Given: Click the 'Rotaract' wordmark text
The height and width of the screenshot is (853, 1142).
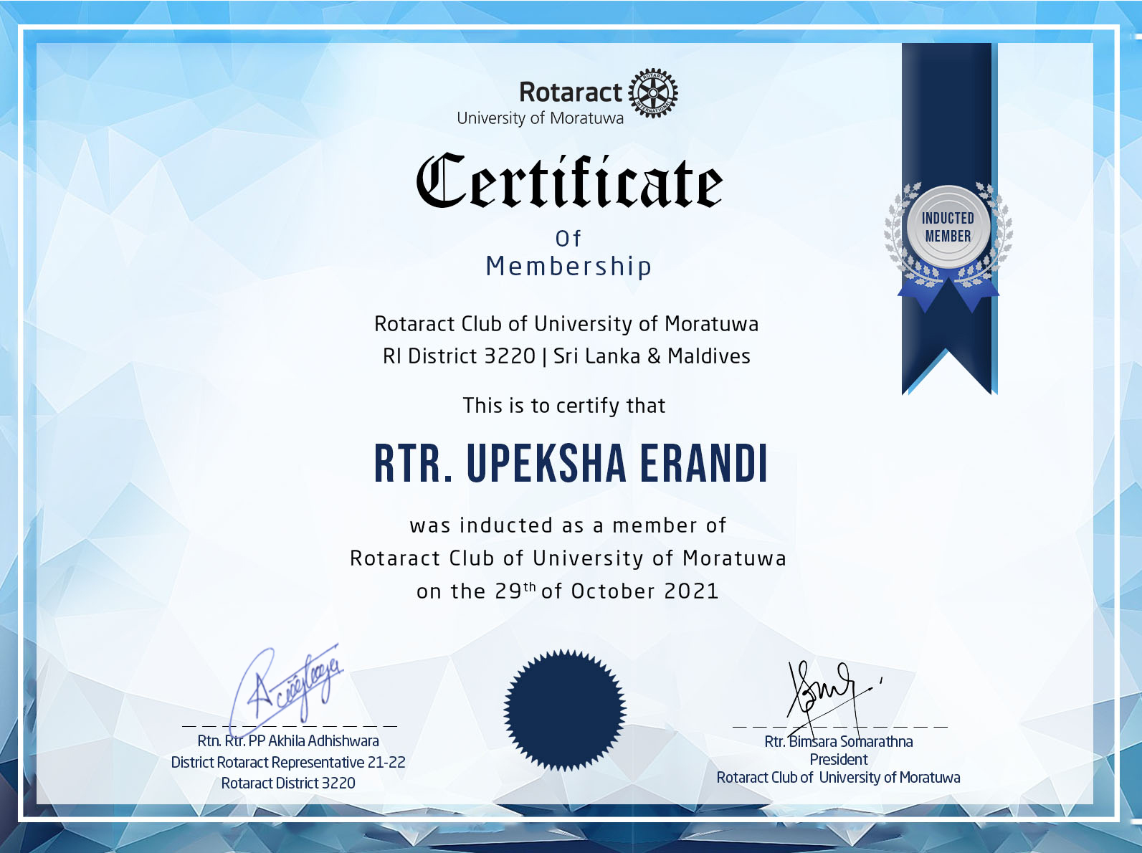Looking at the screenshot, I should pyautogui.click(x=571, y=92).
